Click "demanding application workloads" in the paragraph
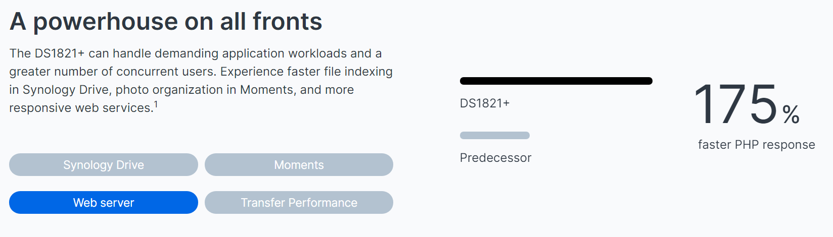 (x=251, y=53)
